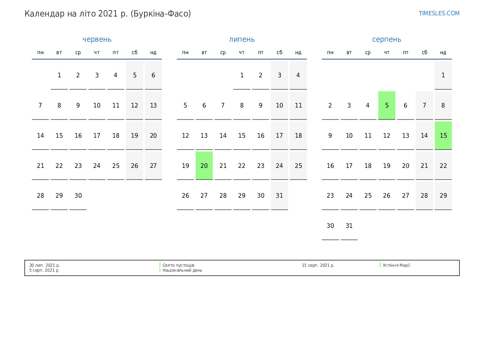Image resolution: width=484 pixels, height=342 pixels.
Task: Select green August 15 holiday cell
Action: [x=443, y=136]
